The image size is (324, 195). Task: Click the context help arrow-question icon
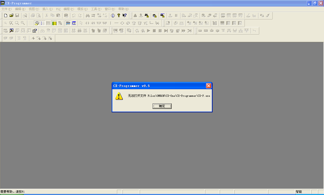click(x=125, y=16)
